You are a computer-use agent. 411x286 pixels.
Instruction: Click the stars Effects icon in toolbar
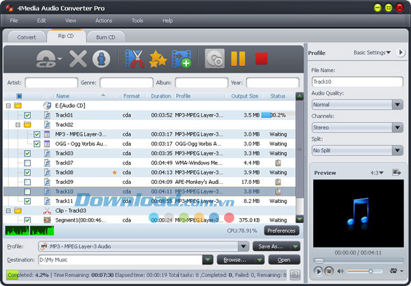[x=159, y=59]
